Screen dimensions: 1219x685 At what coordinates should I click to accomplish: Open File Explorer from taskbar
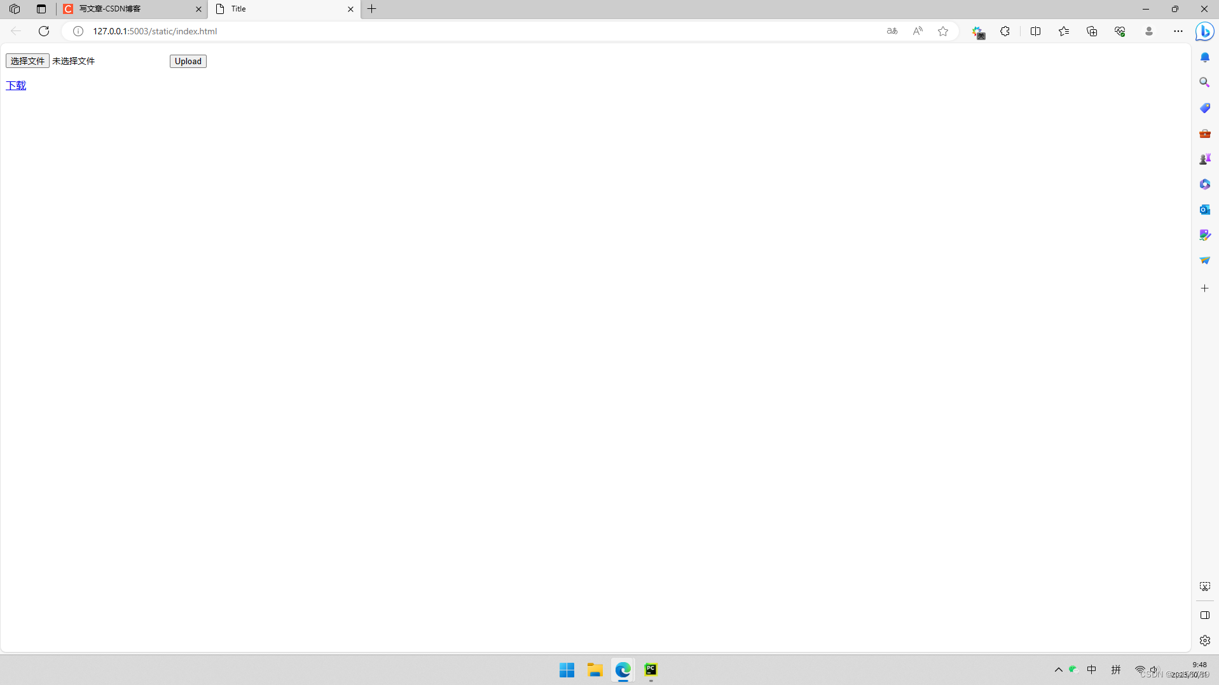(x=595, y=670)
